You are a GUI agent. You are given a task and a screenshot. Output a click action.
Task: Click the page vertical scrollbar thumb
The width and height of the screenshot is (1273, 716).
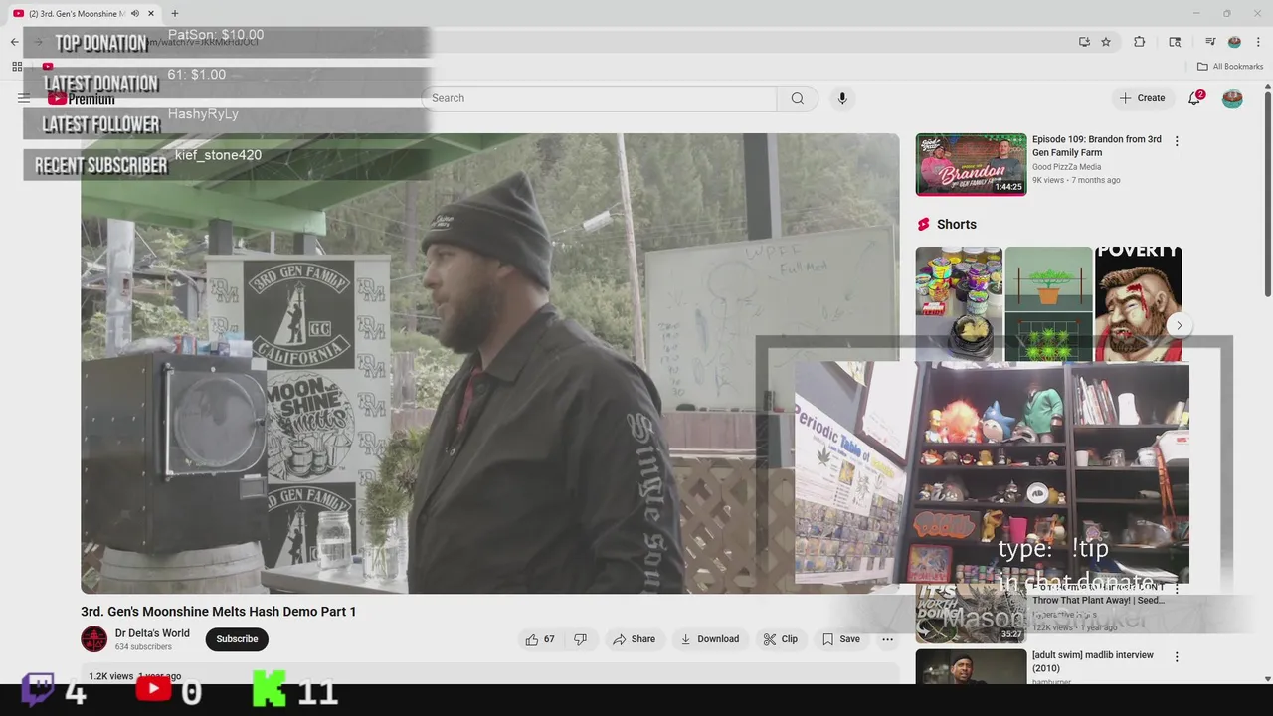(1267, 195)
